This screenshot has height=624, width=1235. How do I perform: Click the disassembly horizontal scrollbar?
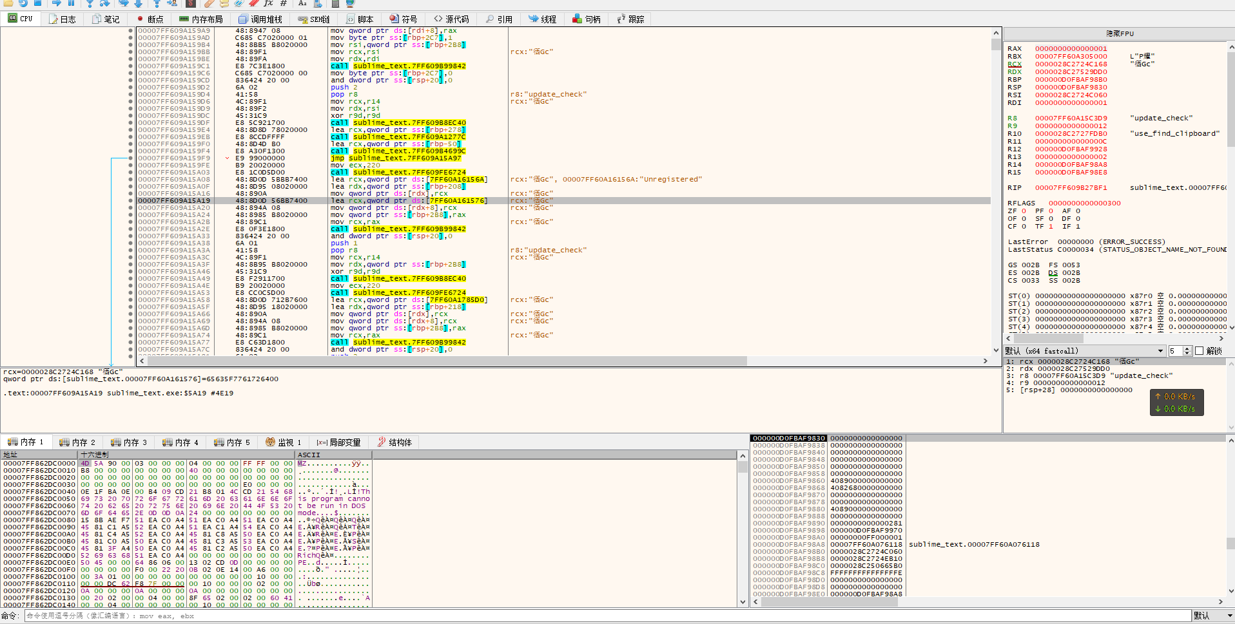(564, 361)
